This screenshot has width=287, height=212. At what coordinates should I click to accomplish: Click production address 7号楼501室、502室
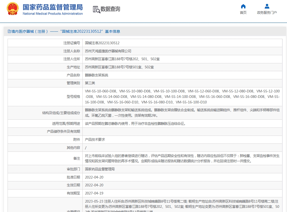point(119,67)
